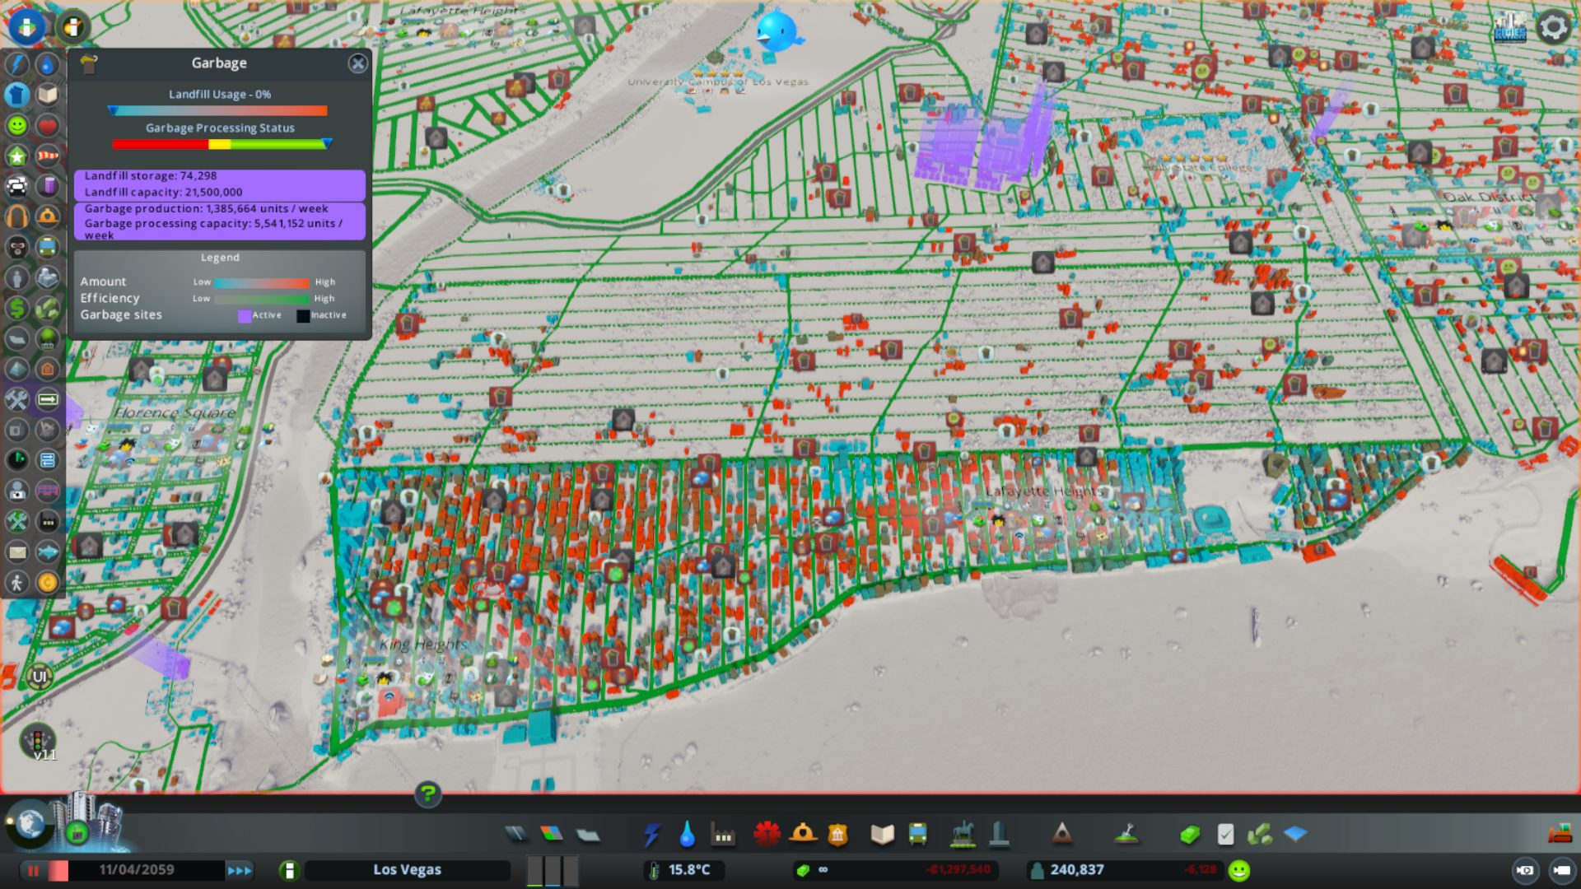Viewport: 1581px width, 889px height.
Task: Click the Landfill storage: 74,298 text
Action: point(151,176)
